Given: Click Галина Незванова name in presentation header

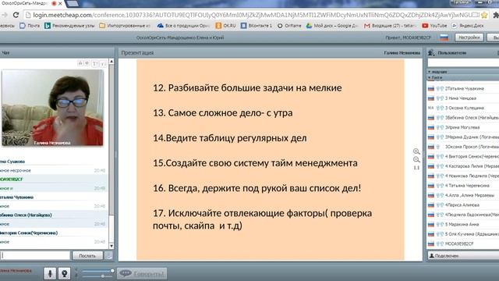Looking at the screenshot, I should 402,53.
